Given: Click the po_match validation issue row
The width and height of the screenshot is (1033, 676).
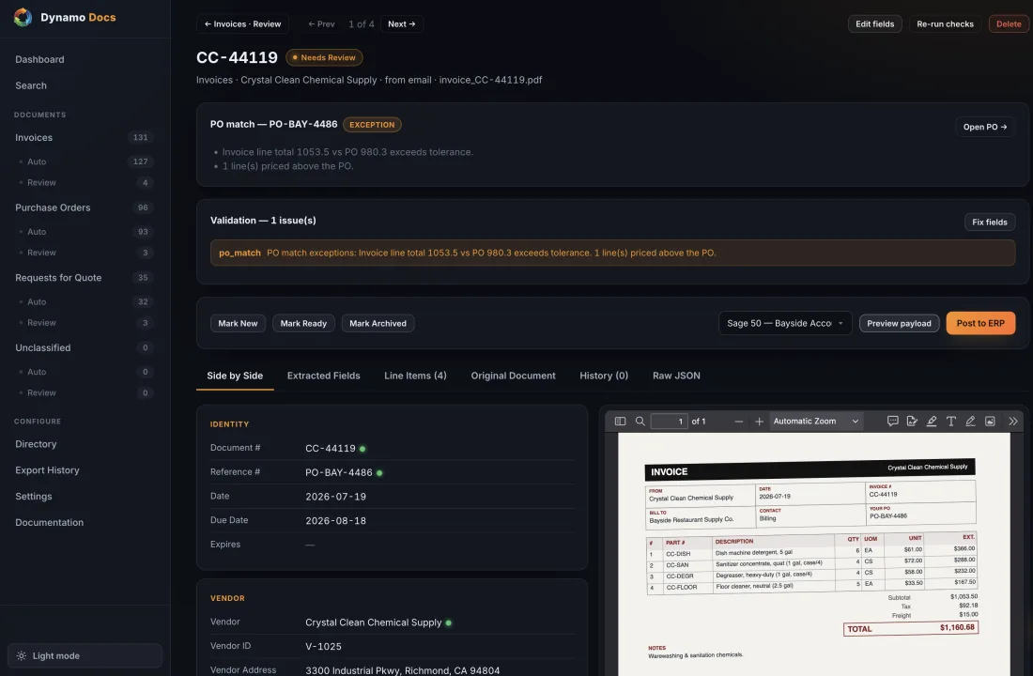Looking at the screenshot, I should (612, 253).
